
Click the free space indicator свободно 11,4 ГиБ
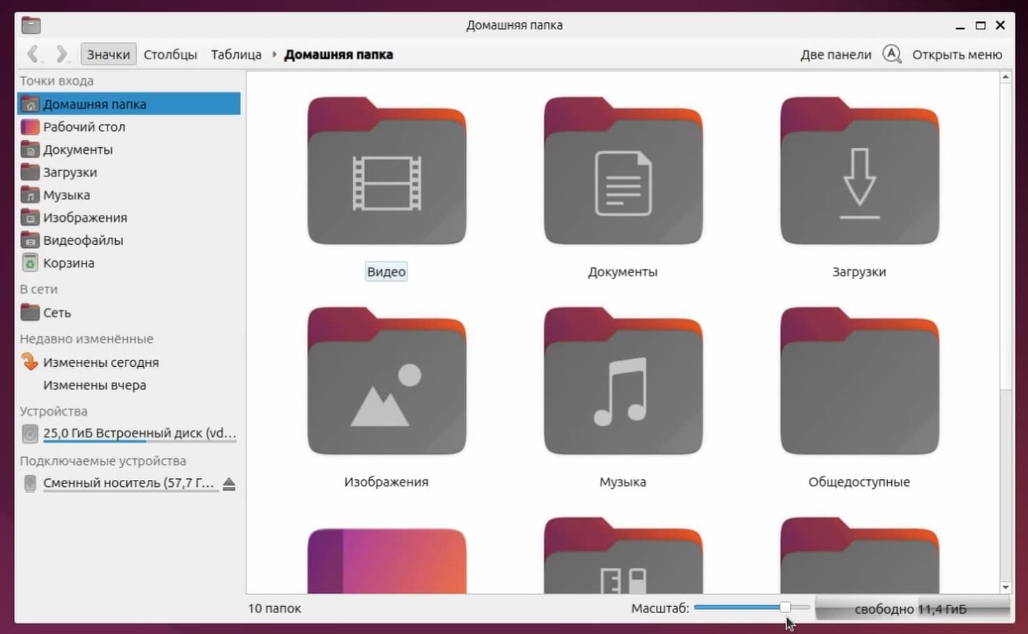pyautogui.click(x=911, y=609)
